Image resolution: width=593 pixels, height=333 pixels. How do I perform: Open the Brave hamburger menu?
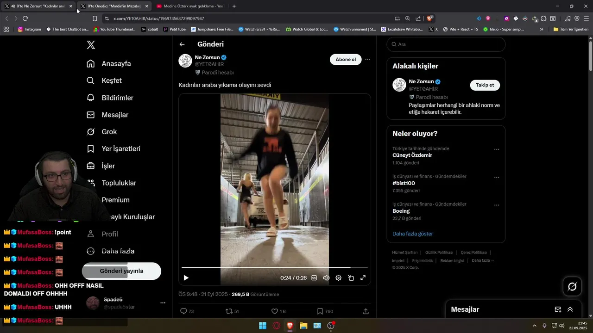coord(586,18)
